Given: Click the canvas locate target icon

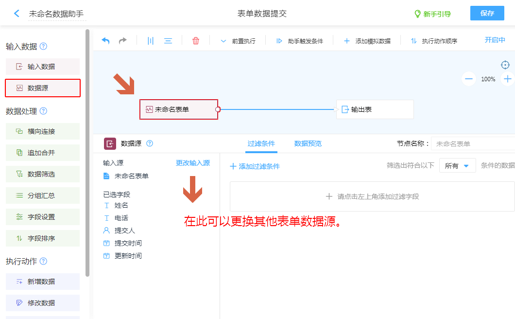Looking at the screenshot, I should 505,65.
